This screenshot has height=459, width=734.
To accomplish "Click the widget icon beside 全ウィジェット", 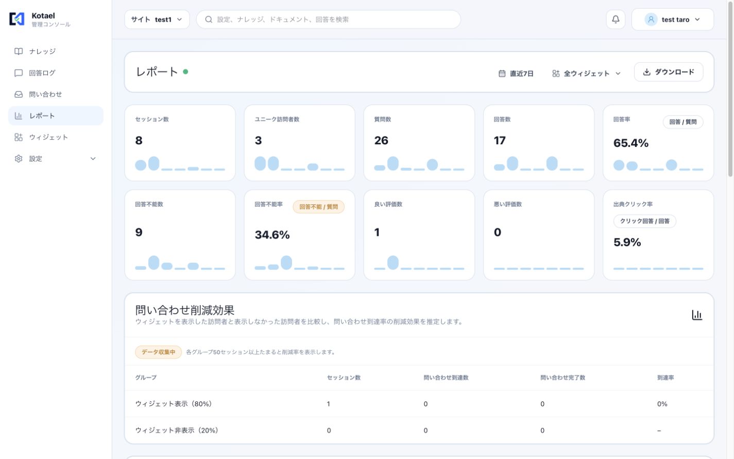I will [x=556, y=74].
